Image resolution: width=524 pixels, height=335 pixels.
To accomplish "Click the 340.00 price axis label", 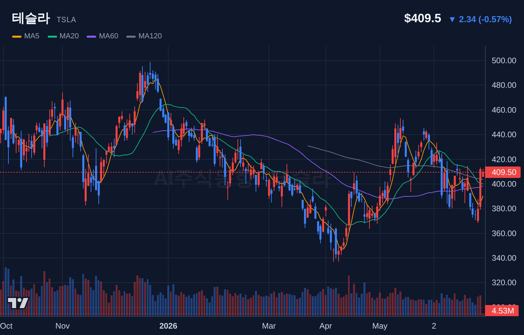I will pos(504,258).
